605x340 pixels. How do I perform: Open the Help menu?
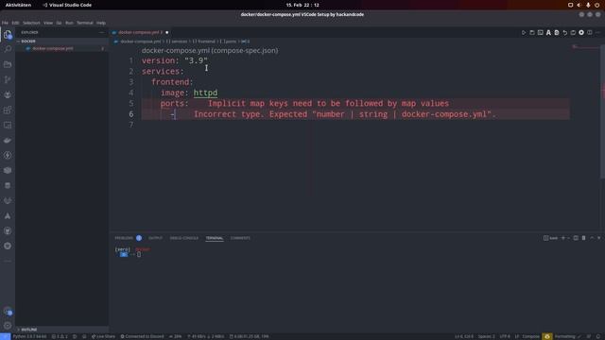pos(101,23)
